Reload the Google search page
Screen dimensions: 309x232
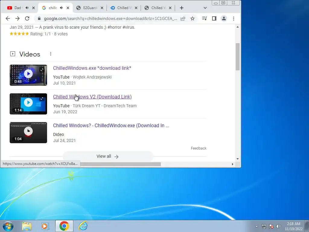pos(27,18)
